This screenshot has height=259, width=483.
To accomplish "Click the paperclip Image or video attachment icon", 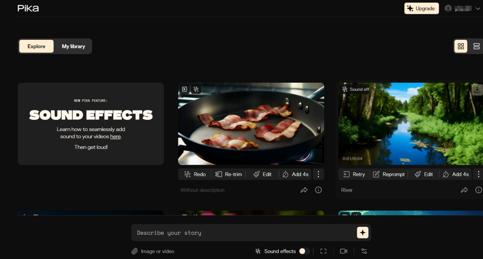I will click(x=135, y=251).
